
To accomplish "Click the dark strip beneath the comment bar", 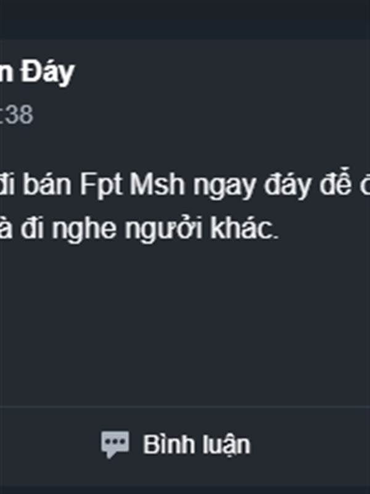I will [x=185, y=490].
